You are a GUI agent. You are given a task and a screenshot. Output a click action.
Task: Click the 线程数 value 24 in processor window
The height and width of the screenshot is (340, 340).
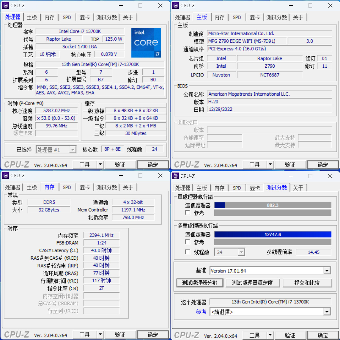point(154,149)
